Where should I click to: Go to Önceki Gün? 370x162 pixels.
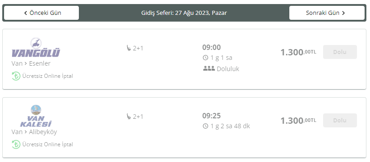point(41,13)
